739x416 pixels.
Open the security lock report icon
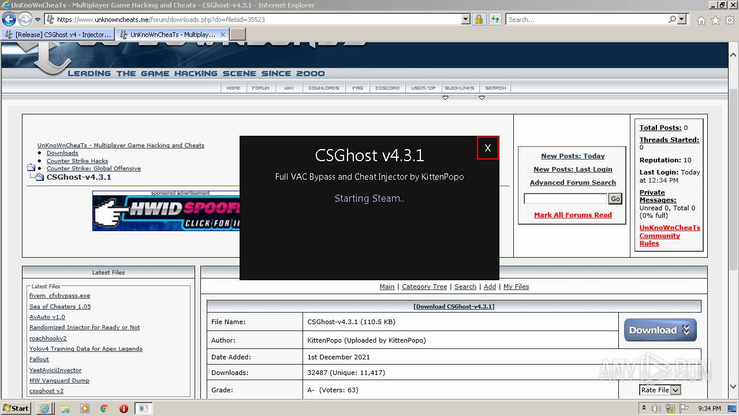(479, 20)
